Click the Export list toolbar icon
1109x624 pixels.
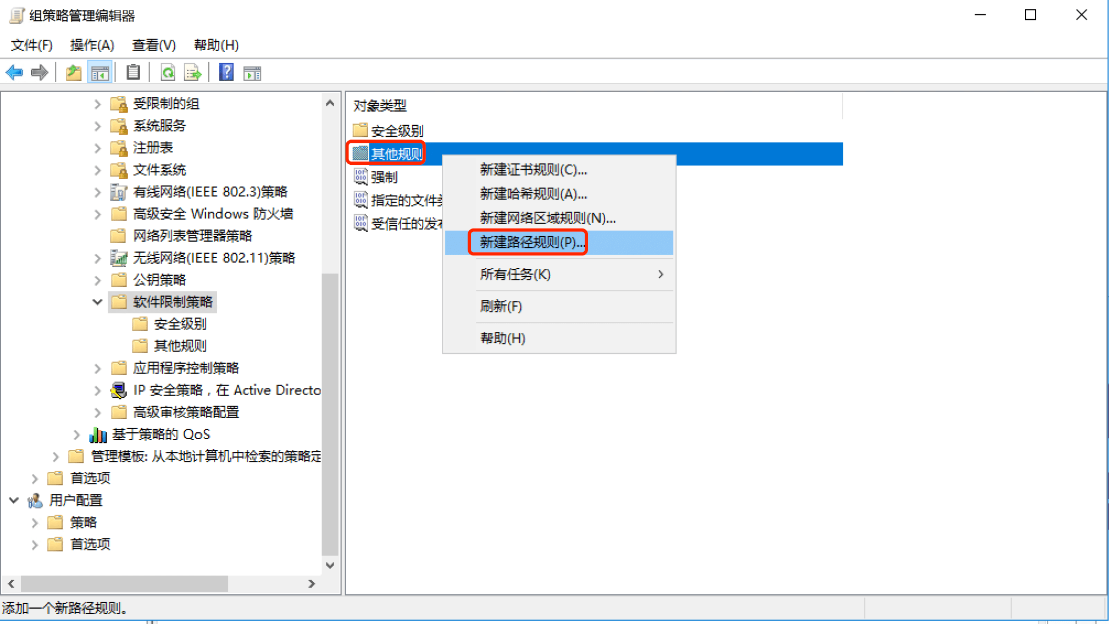193,73
